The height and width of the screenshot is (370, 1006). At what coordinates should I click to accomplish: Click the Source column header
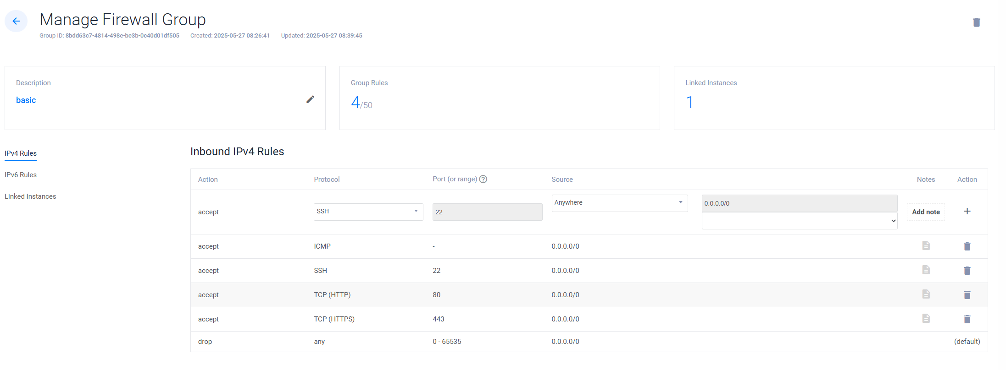[562, 180]
